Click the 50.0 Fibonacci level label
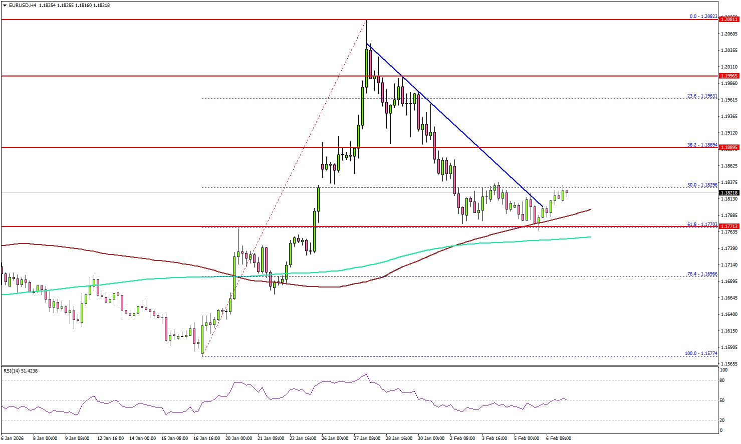 [702, 185]
